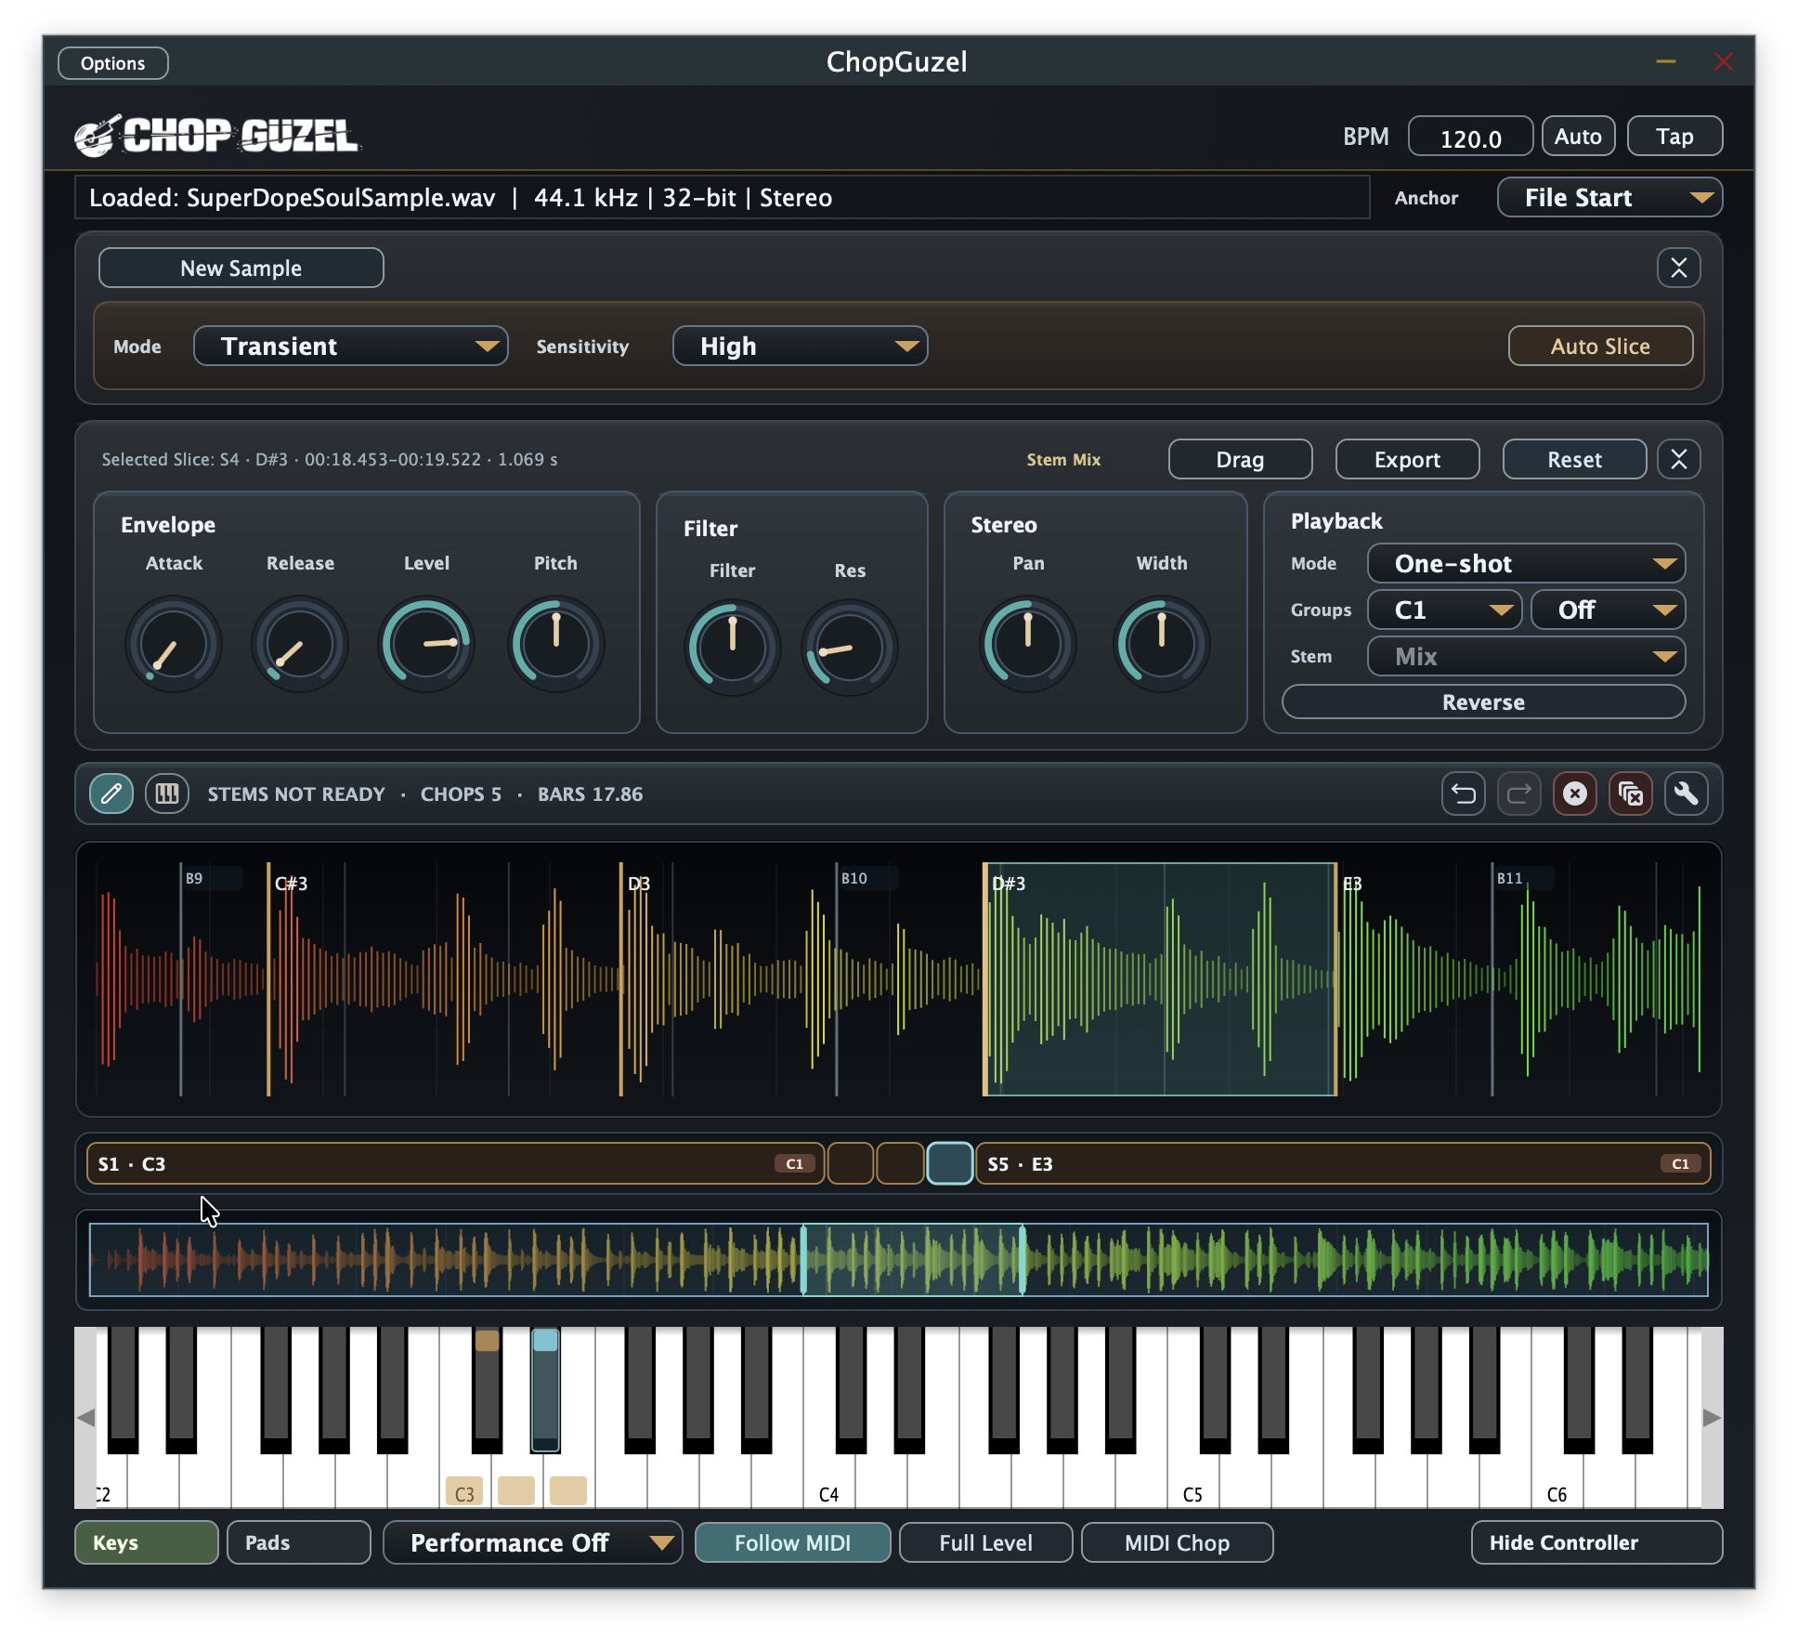This screenshot has width=1798, height=1639.
Task: Open the One-shot playback mode dropdown
Action: (1526, 563)
